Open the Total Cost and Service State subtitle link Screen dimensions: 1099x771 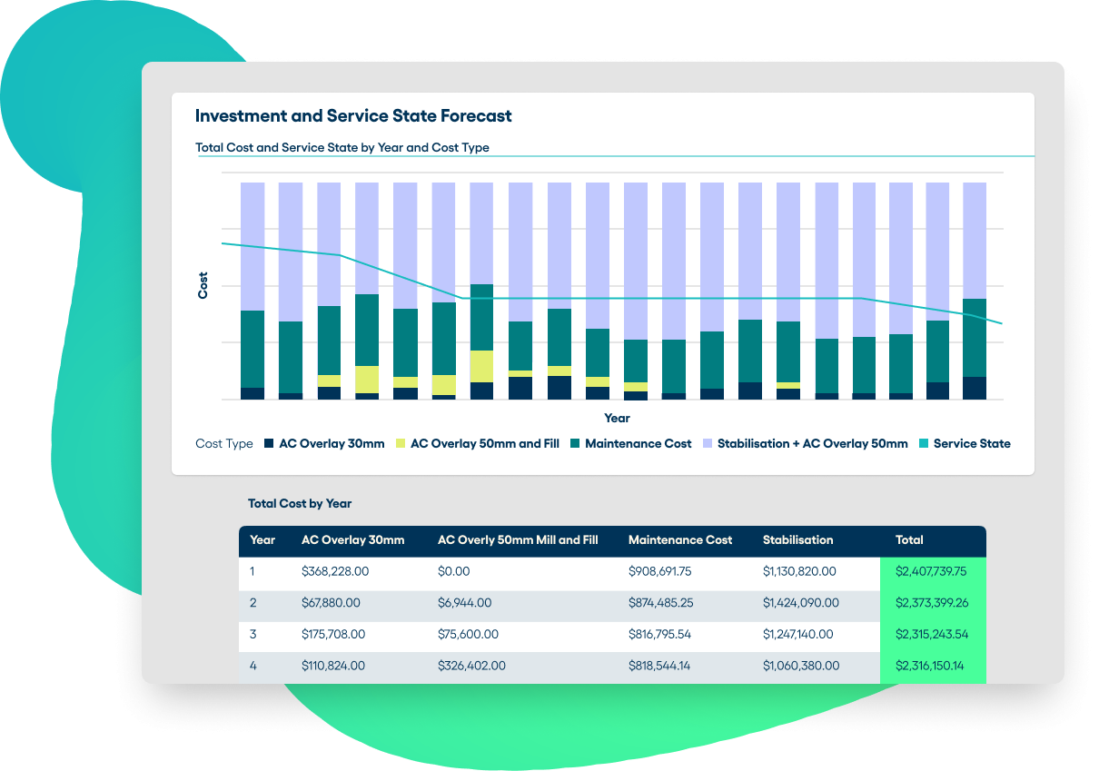point(342,147)
